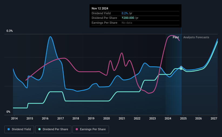Click the 2018 x-axis label

point(76,118)
